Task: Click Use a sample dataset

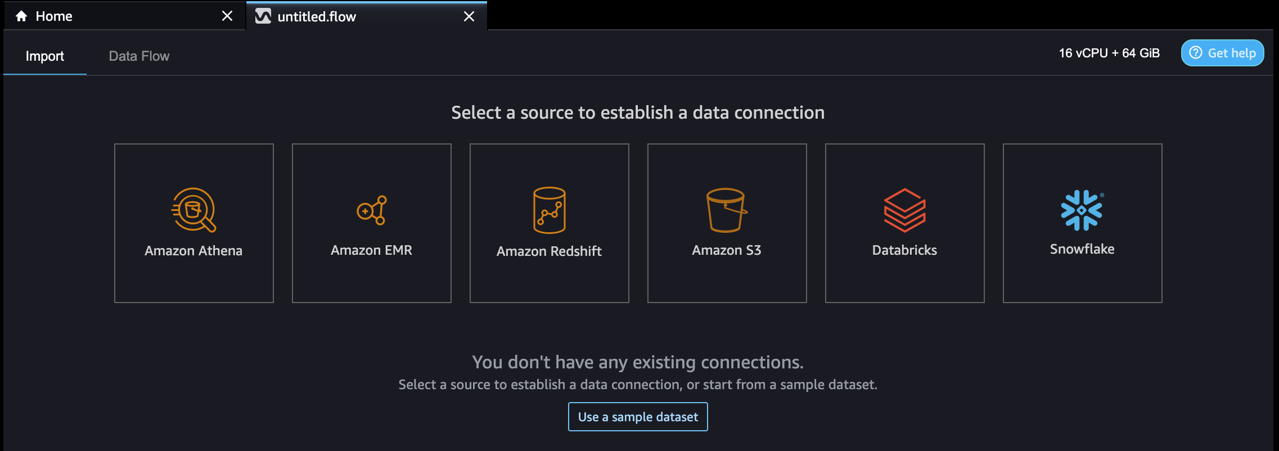Action: [637, 417]
